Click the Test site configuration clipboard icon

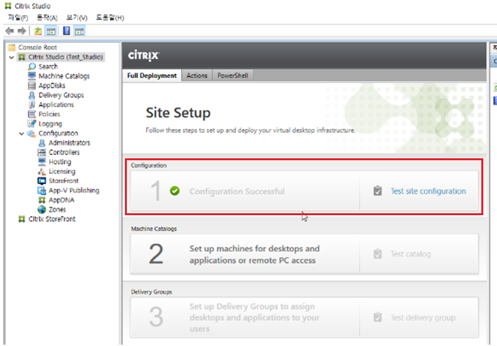click(377, 191)
